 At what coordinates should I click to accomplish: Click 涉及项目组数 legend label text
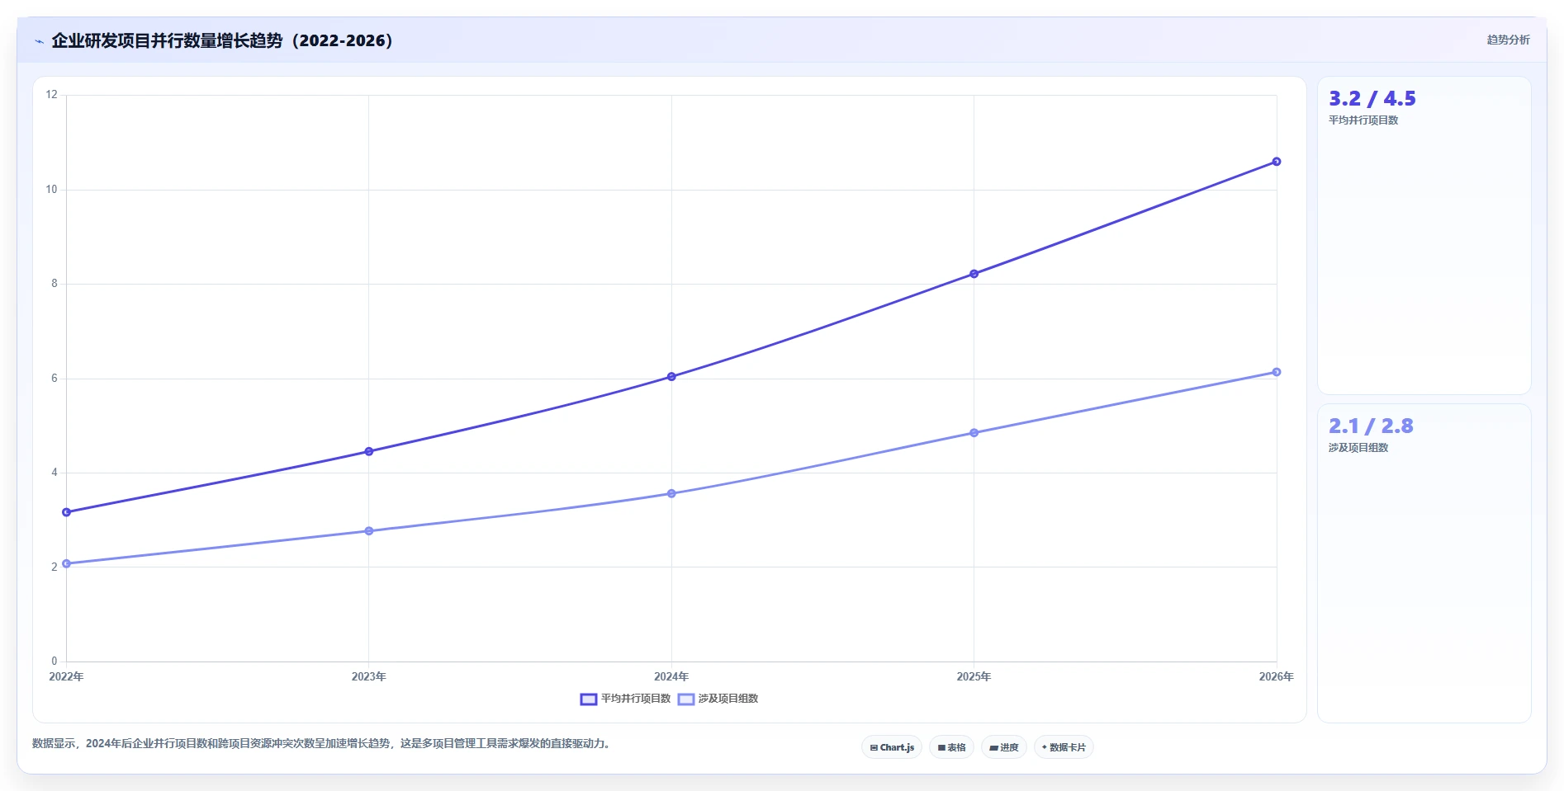click(x=728, y=699)
